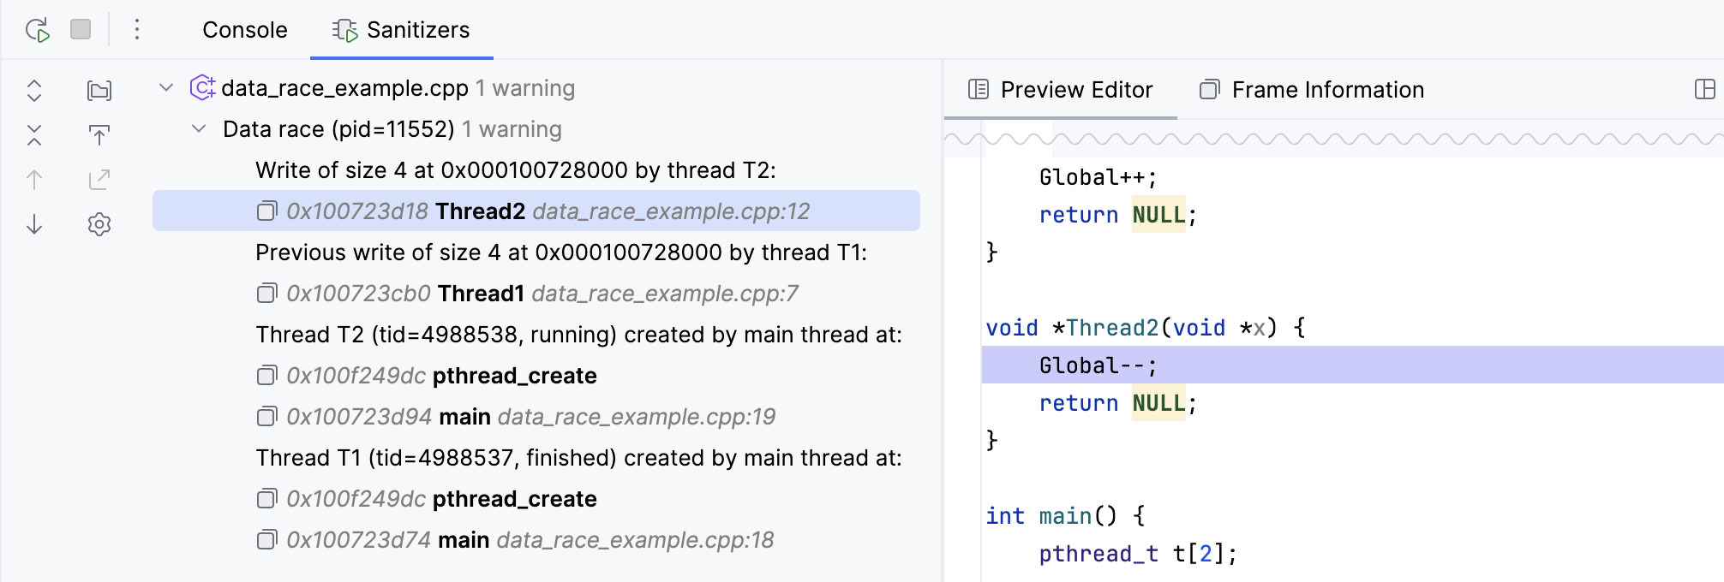Select main frame at data_race_example.cpp:19

coord(531,417)
